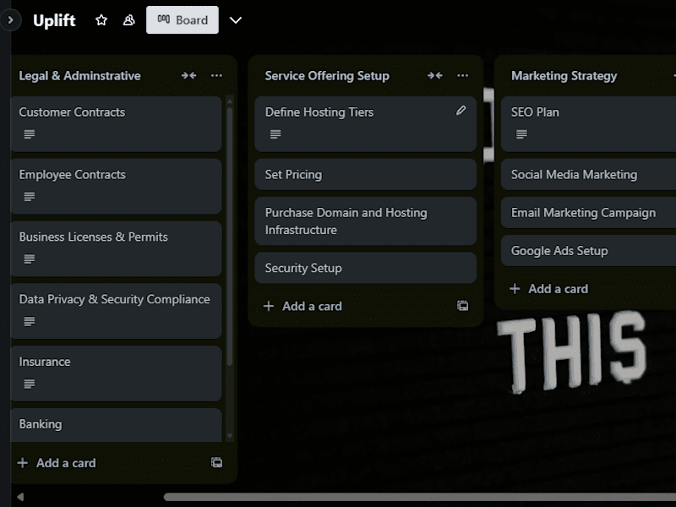Expand the sidebar with chevron arrow
This screenshot has width=676, height=507.
pyautogui.click(x=10, y=19)
